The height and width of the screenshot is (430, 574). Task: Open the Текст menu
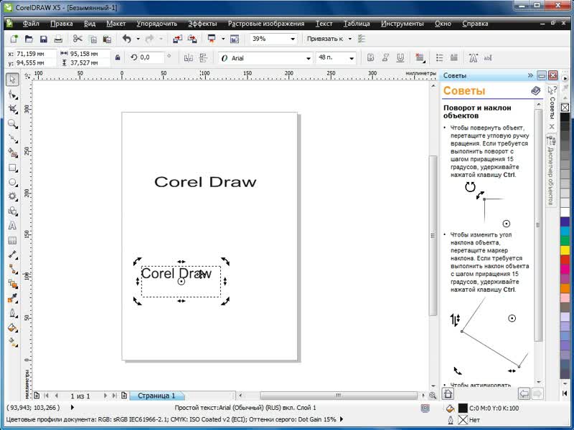[x=324, y=24]
